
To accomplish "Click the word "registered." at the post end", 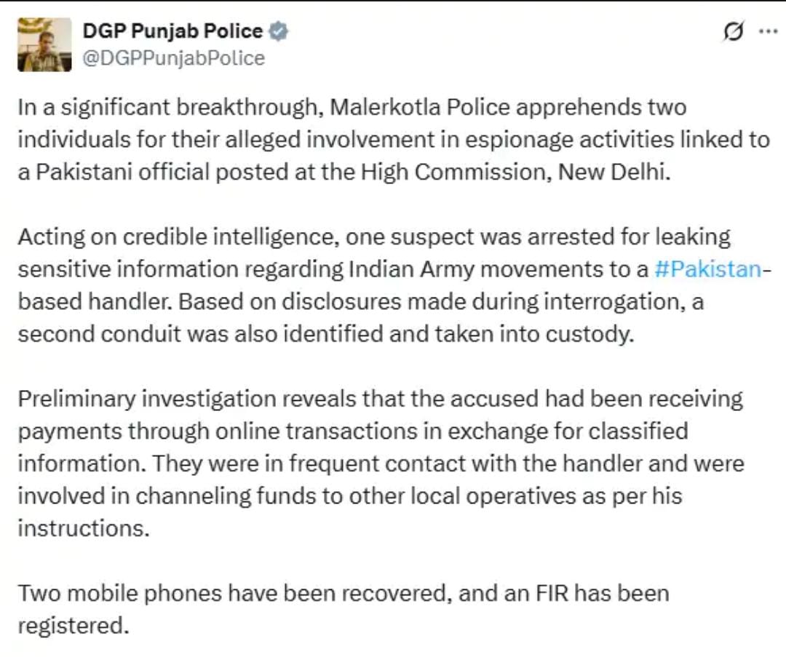I will point(74,626).
